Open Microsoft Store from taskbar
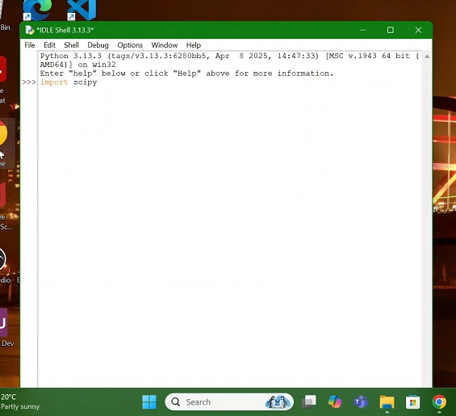The image size is (456, 416). 412,401
